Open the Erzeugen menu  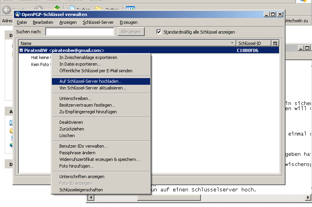(129, 22)
